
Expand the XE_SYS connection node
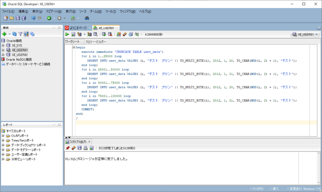(3, 45)
